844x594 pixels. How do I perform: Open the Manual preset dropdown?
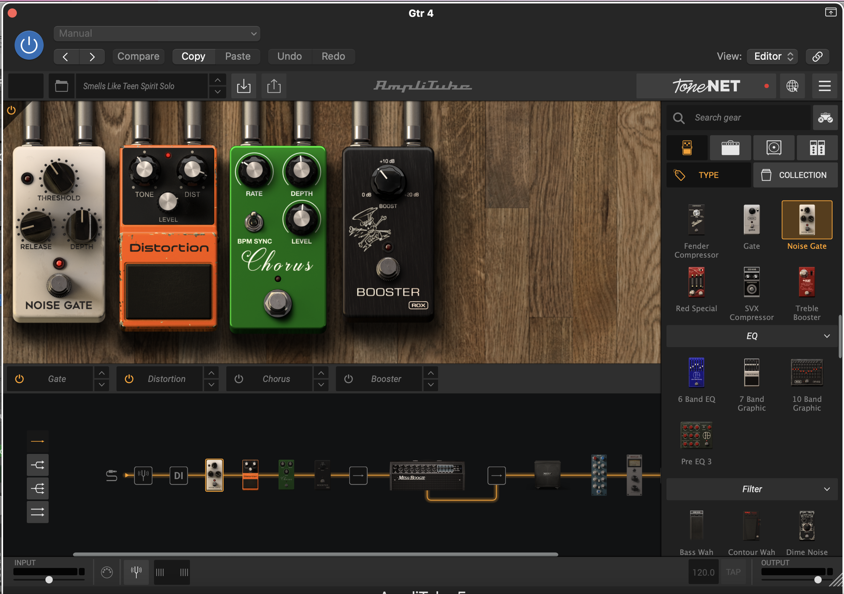click(x=157, y=34)
